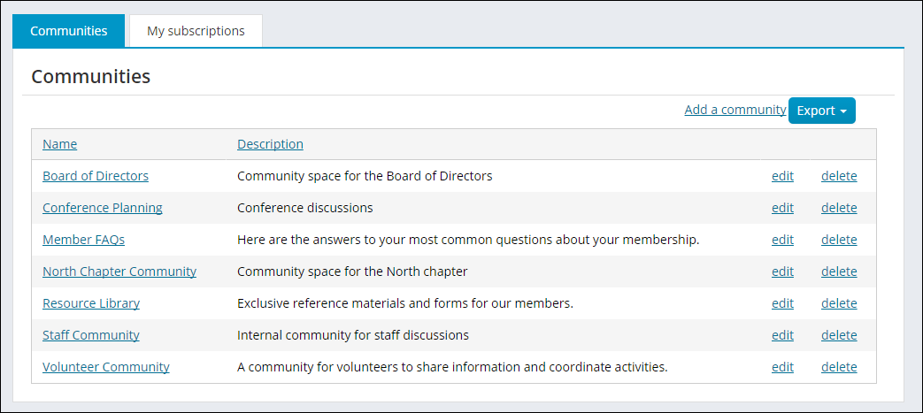Open the Staff Community link

pyautogui.click(x=91, y=335)
